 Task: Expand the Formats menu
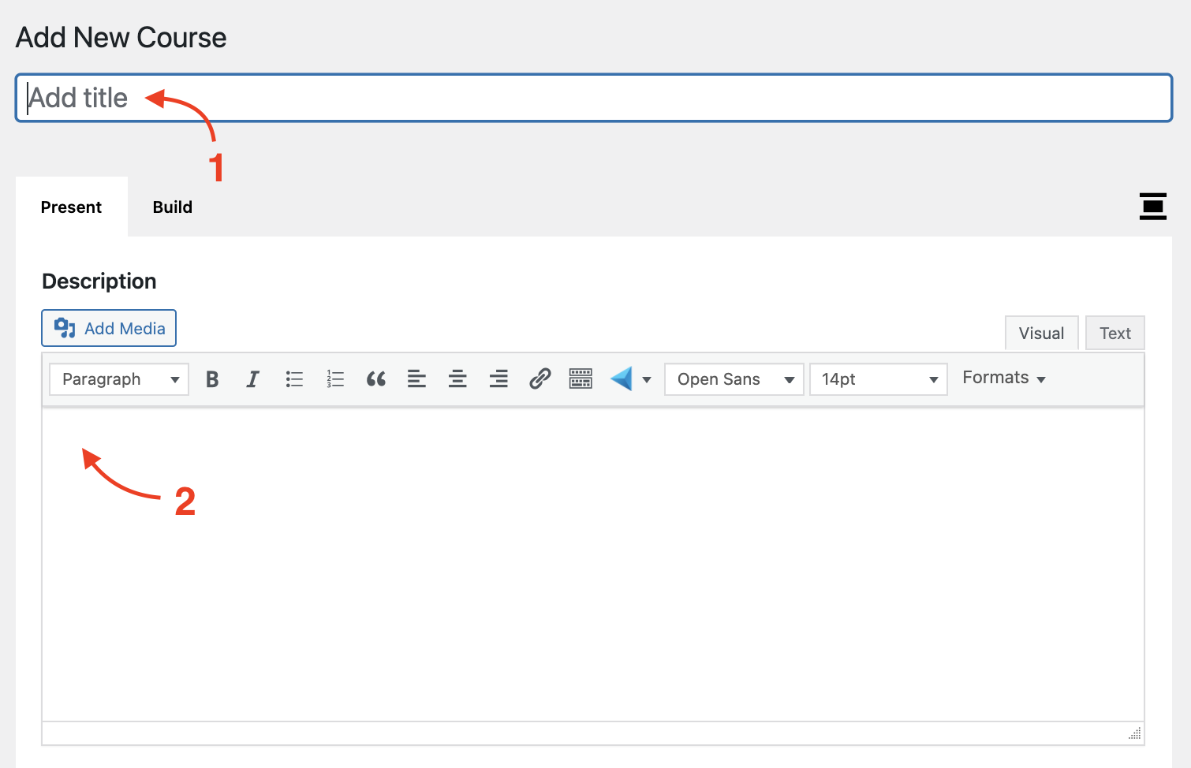tap(1003, 378)
